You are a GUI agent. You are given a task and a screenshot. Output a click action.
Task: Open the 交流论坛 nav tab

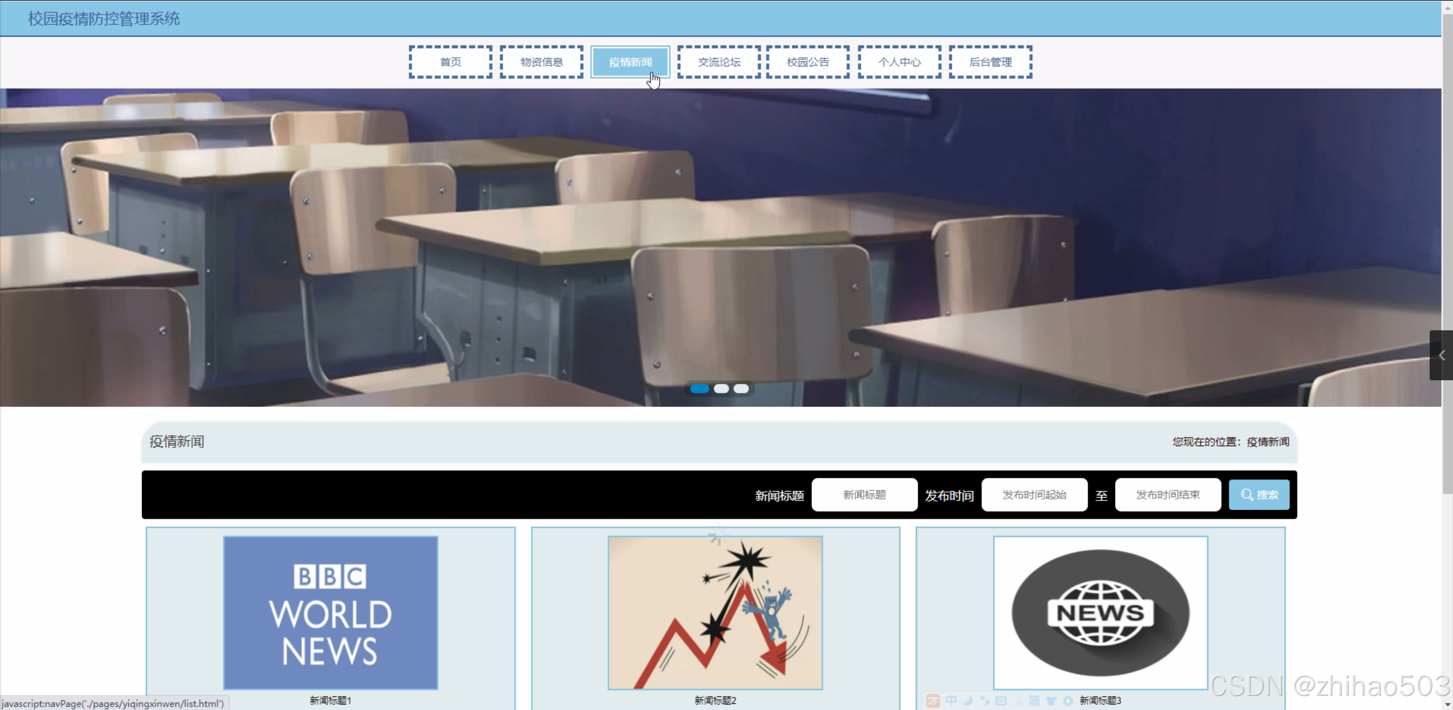[719, 62]
